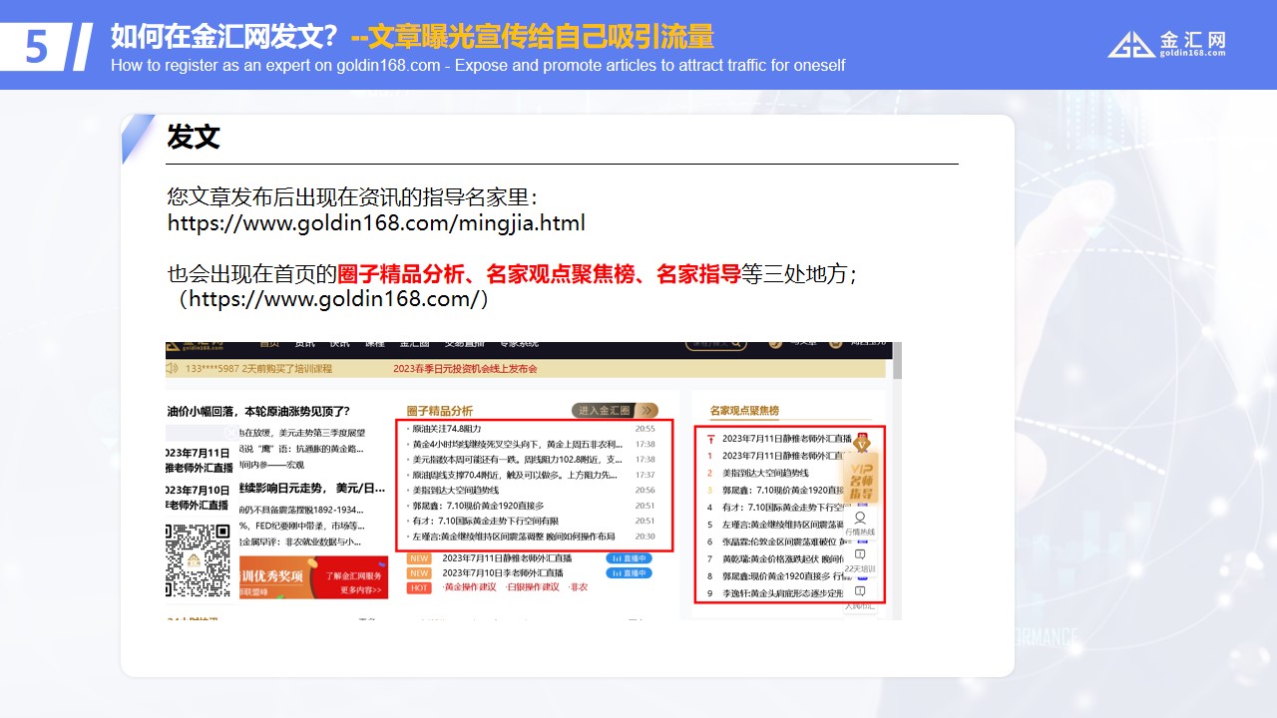Viewport: 1277px width, 718px height.
Task: Click the top-ranked red arrow icon in 名家观点聚焦榜
Action: pos(710,439)
